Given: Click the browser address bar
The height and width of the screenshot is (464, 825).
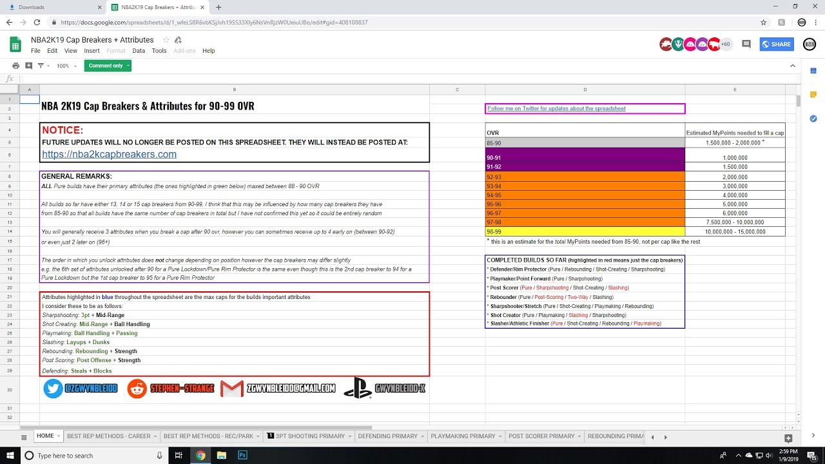Looking at the screenshot, I should pos(406,22).
